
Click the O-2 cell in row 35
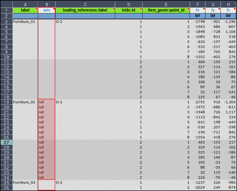pos(85,182)
